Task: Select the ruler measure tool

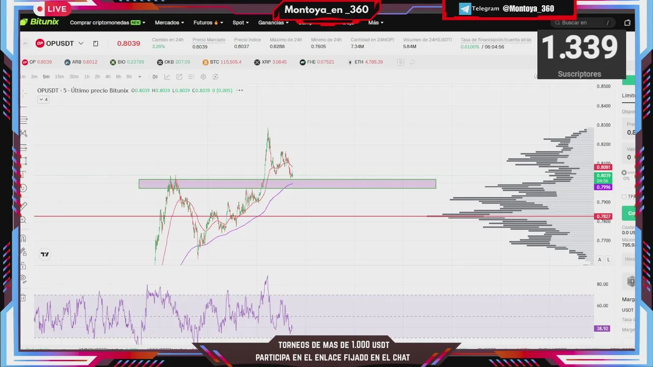Action: (x=23, y=205)
